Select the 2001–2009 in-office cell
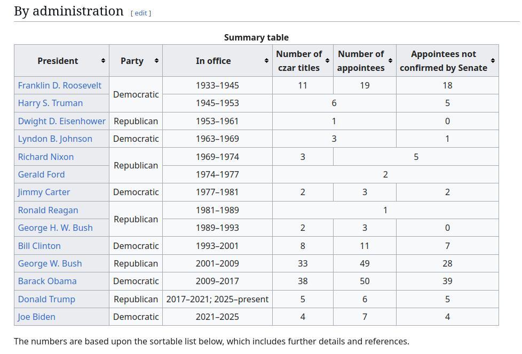Viewport: 522px width, 354px height. click(217, 263)
